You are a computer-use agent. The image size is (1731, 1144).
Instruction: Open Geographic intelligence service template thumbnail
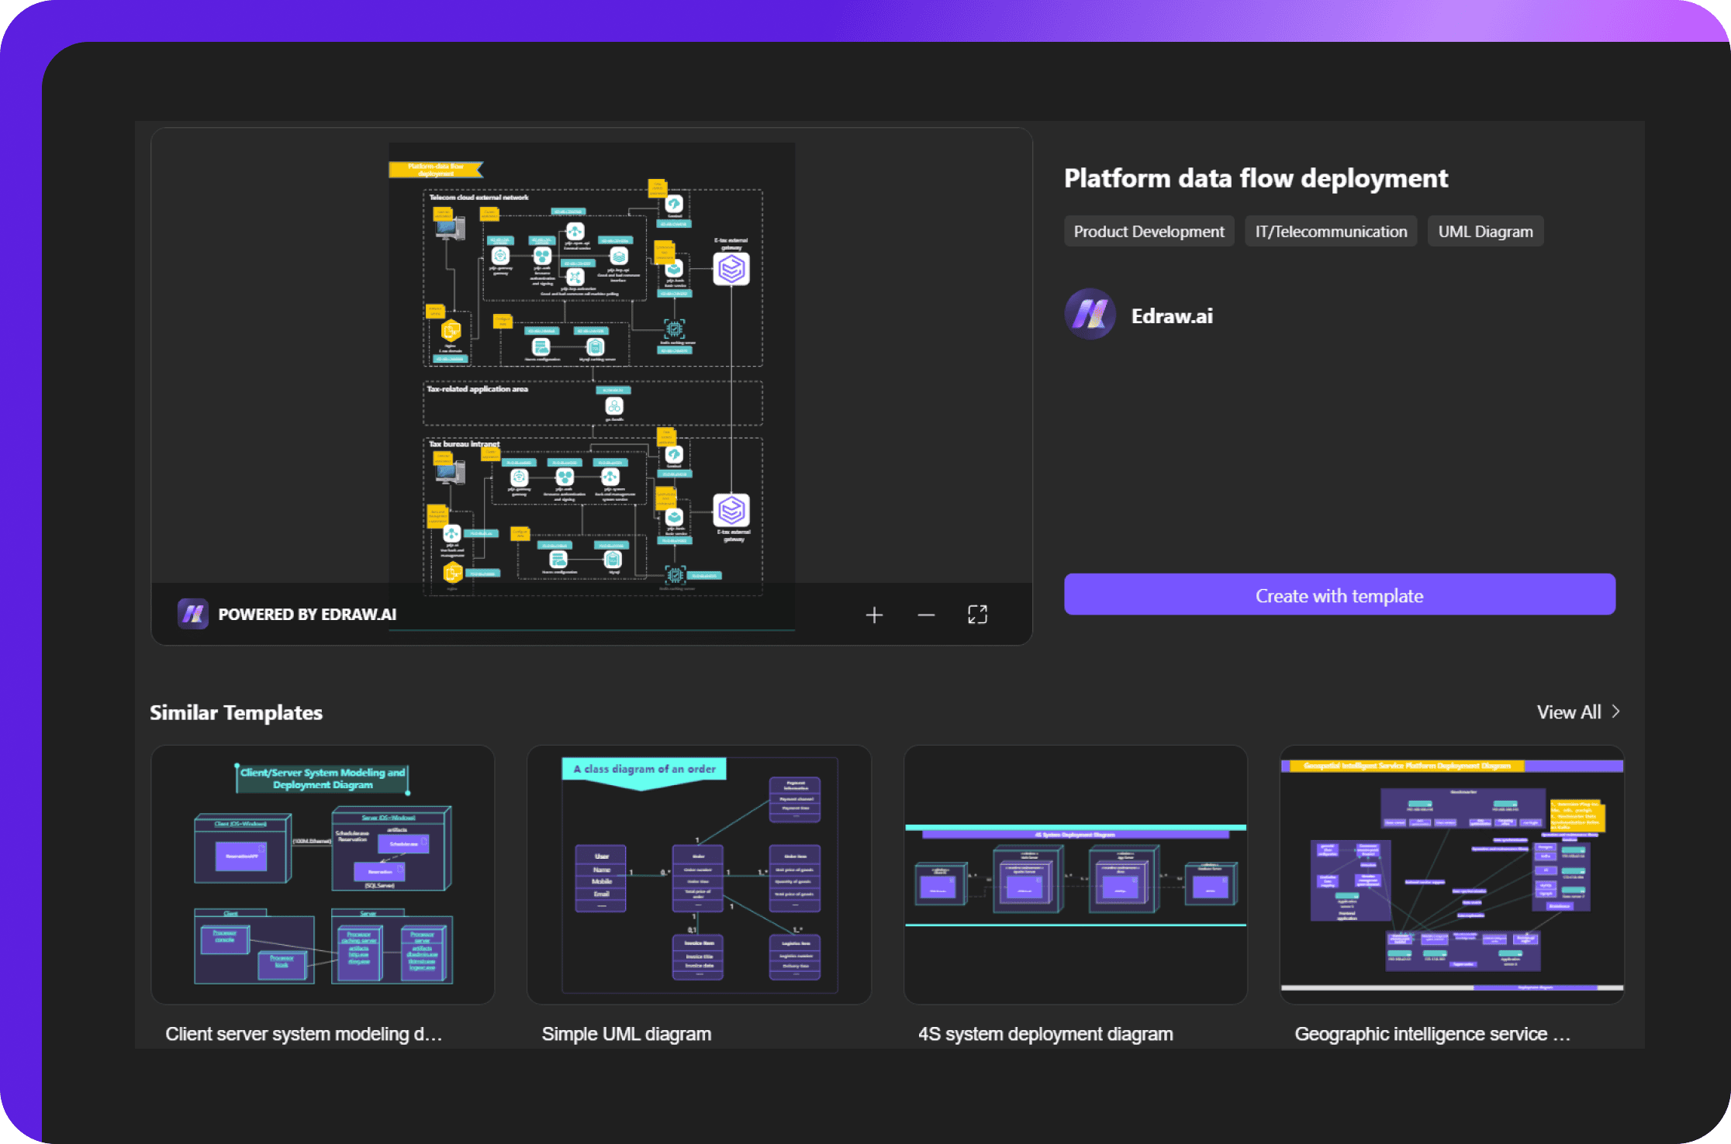click(1452, 875)
